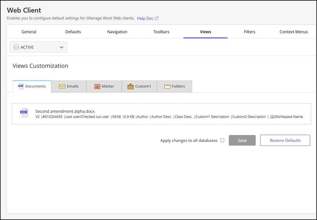This screenshot has width=317, height=220.
Task: Switch to the Toolbars tab
Action: (161, 32)
